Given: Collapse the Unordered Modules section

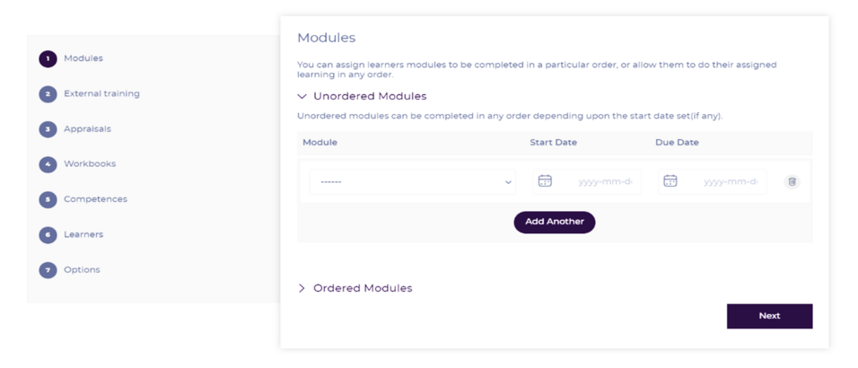Looking at the screenshot, I should coord(302,96).
